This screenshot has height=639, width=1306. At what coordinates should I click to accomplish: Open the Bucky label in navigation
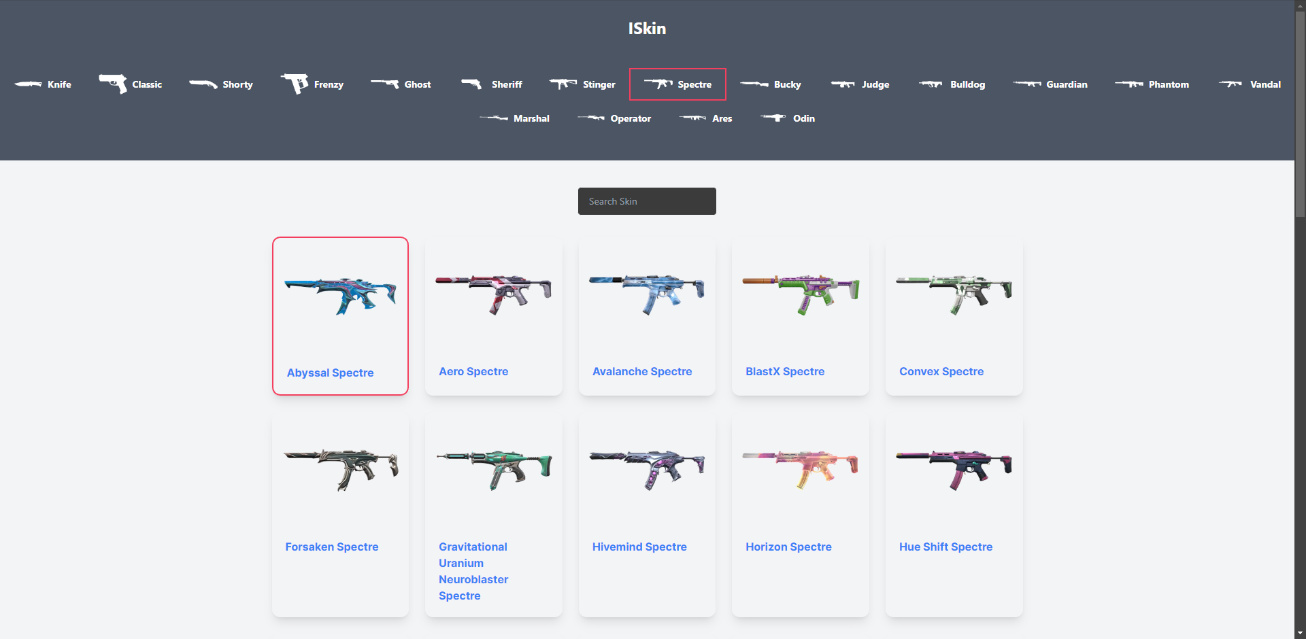(788, 84)
